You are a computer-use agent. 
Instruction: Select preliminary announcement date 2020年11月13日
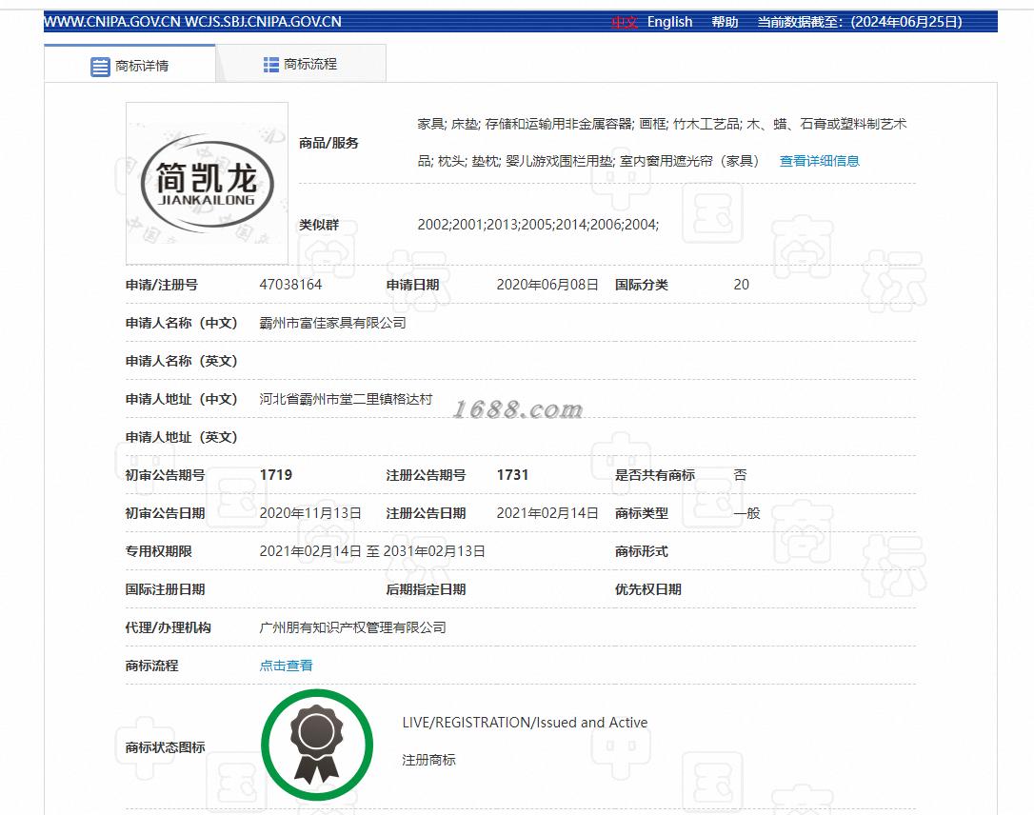310,513
